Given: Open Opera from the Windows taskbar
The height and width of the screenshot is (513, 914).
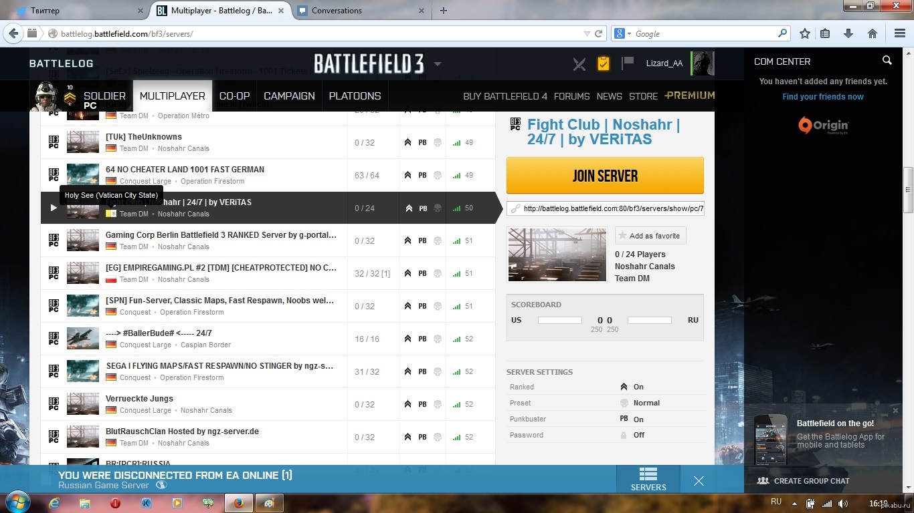Looking at the screenshot, I should click(115, 502).
